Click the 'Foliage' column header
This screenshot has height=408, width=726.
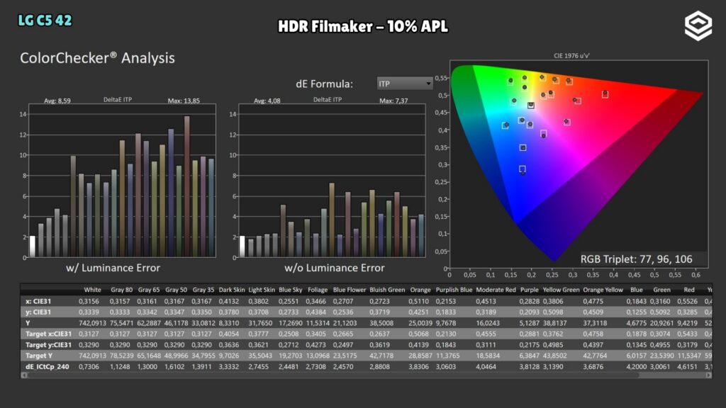click(x=318, y=290)
